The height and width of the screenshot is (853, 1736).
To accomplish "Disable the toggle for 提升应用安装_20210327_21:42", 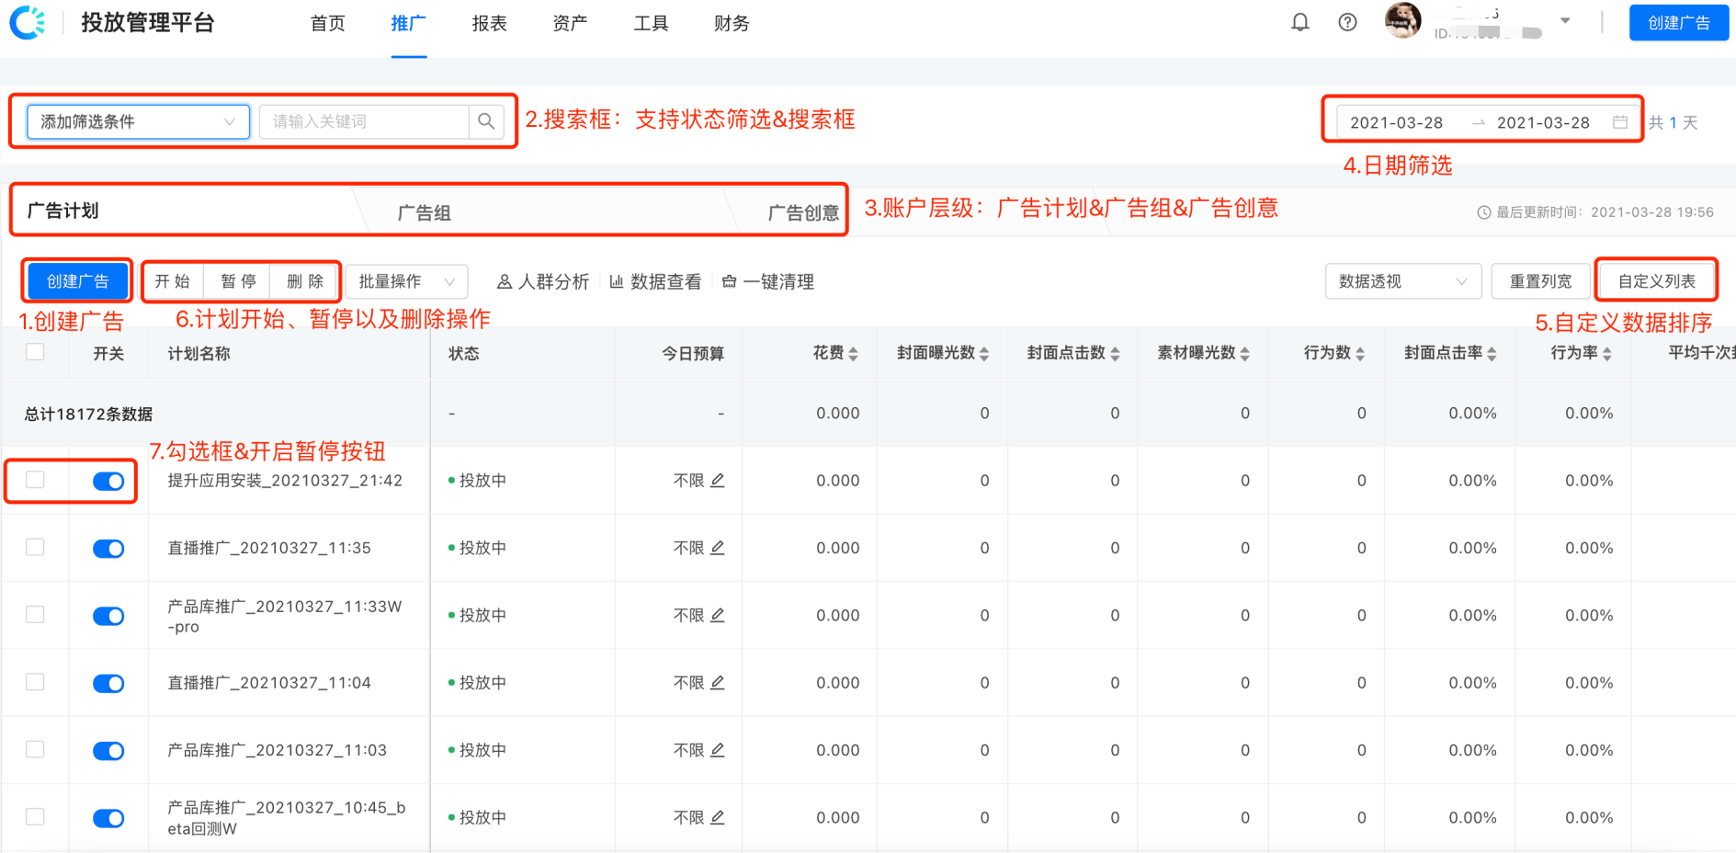I will point(108,480).
